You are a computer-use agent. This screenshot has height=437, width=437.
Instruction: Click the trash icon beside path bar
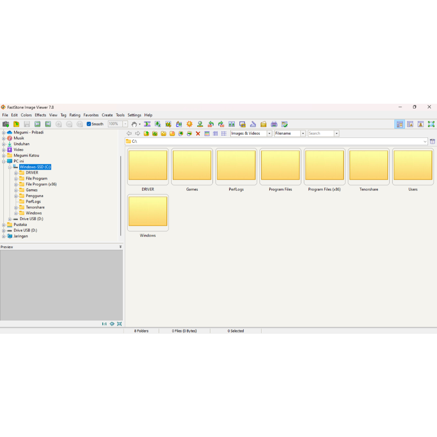pos(432,141)
